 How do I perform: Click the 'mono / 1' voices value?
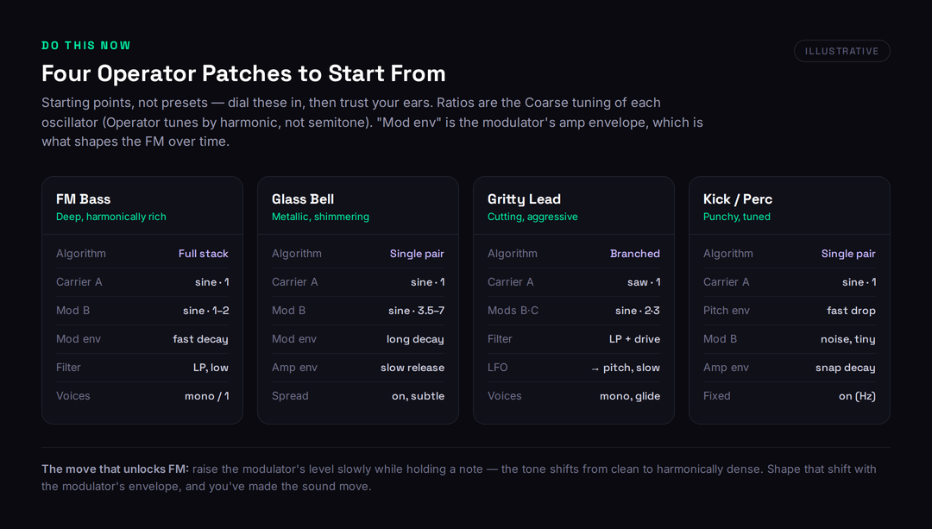tap(206, 396)
